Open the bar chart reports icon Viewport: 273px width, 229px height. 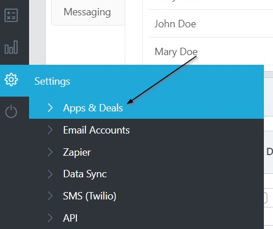click(x=11, y=47)
